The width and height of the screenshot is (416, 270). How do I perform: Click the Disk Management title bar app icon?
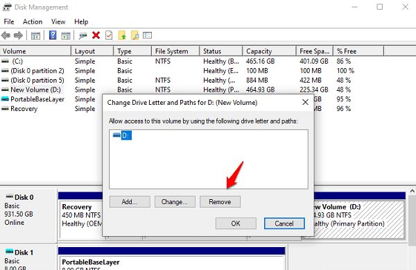tap(7, 7)
